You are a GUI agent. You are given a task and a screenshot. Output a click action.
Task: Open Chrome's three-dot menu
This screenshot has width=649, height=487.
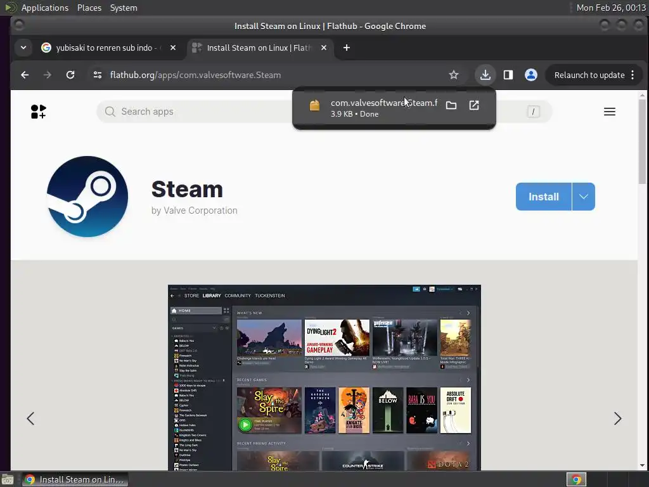[x=633, y=75]
